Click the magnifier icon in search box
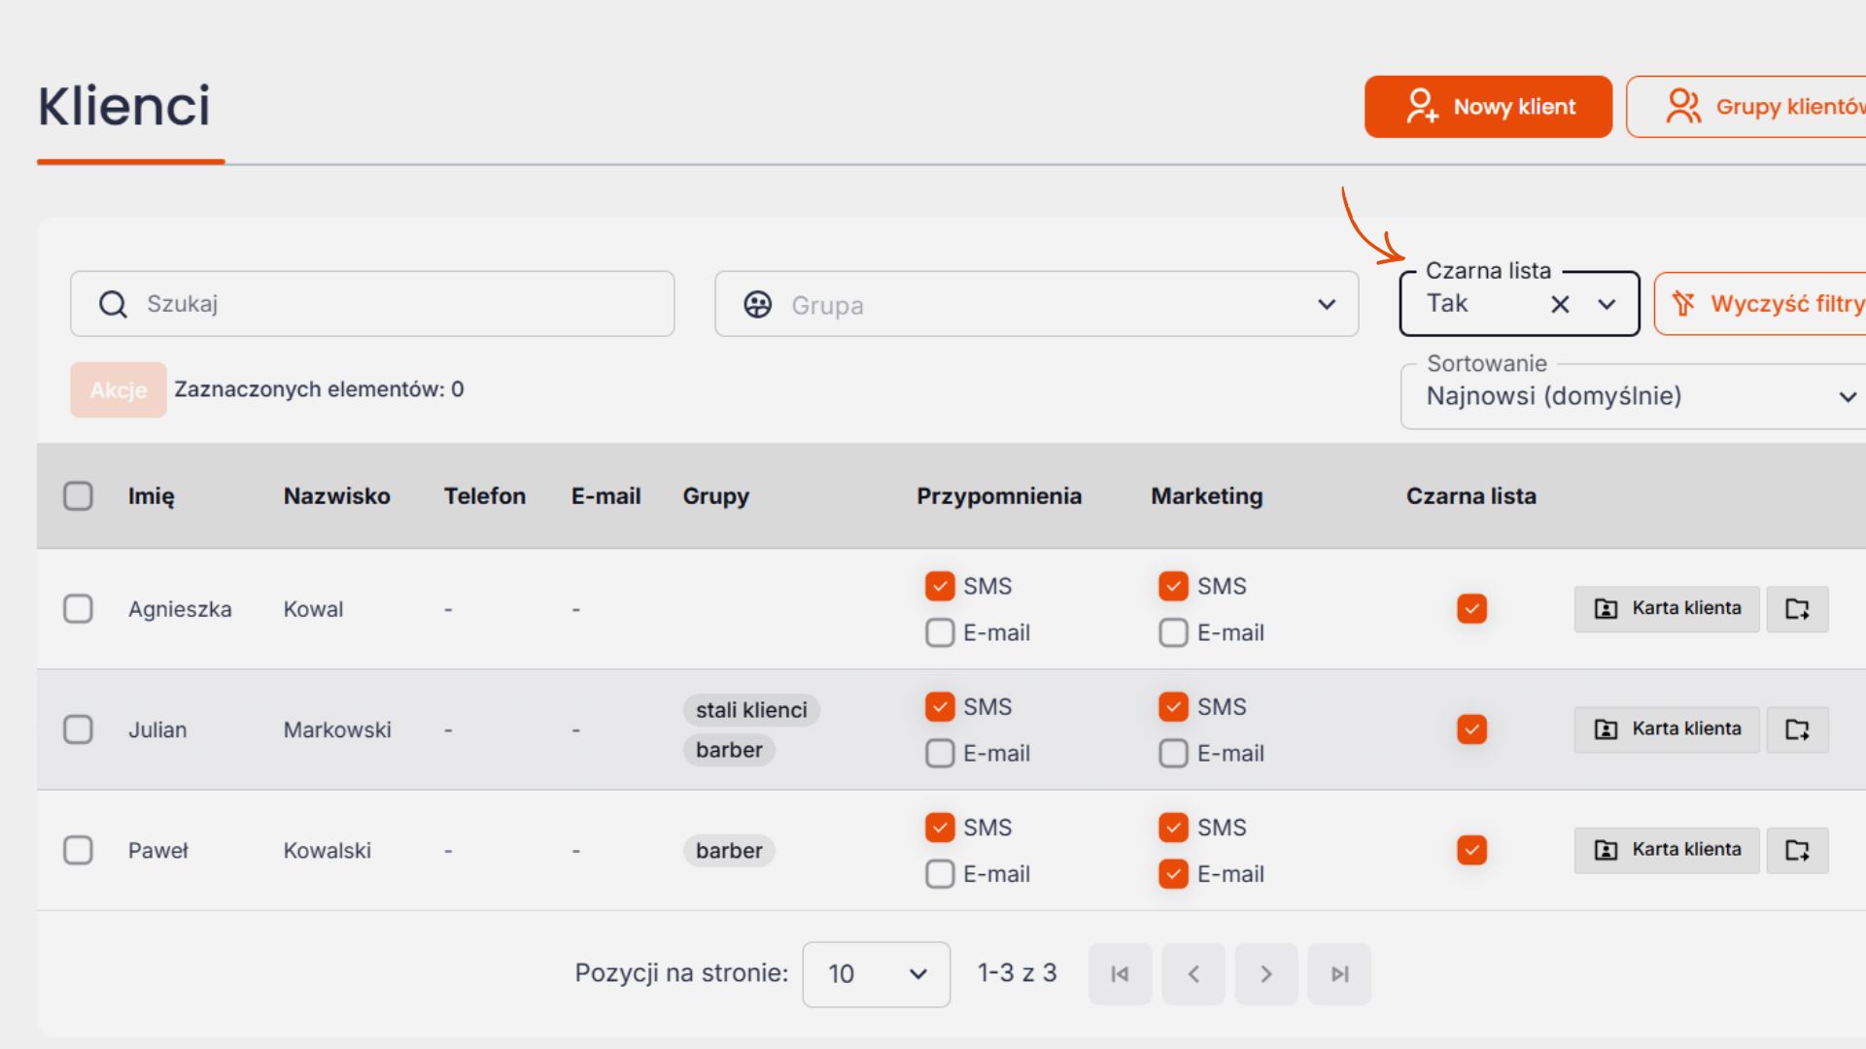 [x=113, y=304]
